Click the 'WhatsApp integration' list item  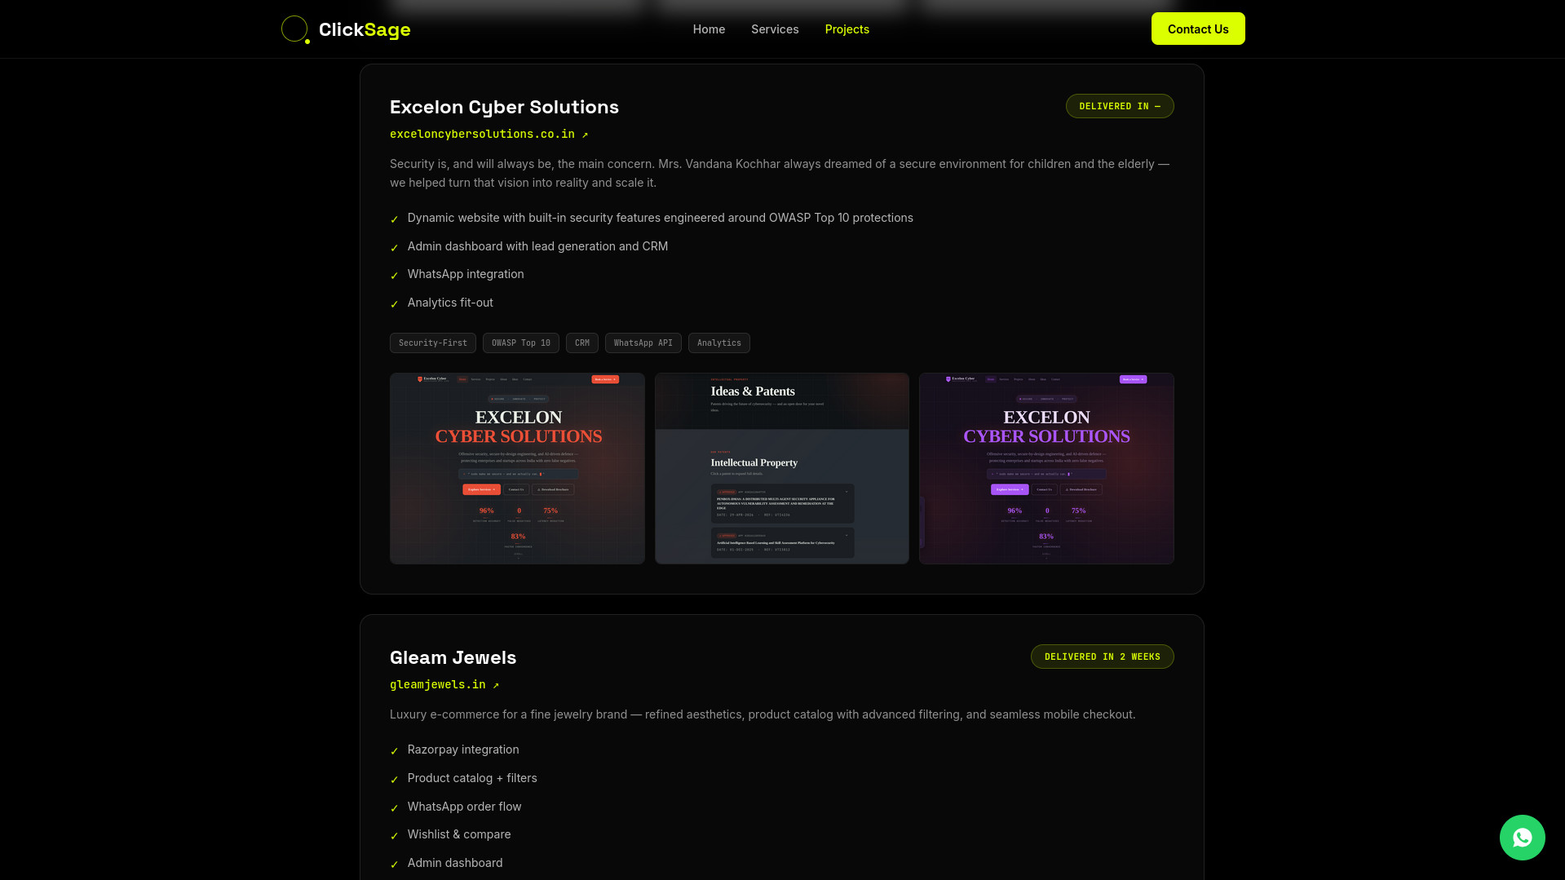466,274
